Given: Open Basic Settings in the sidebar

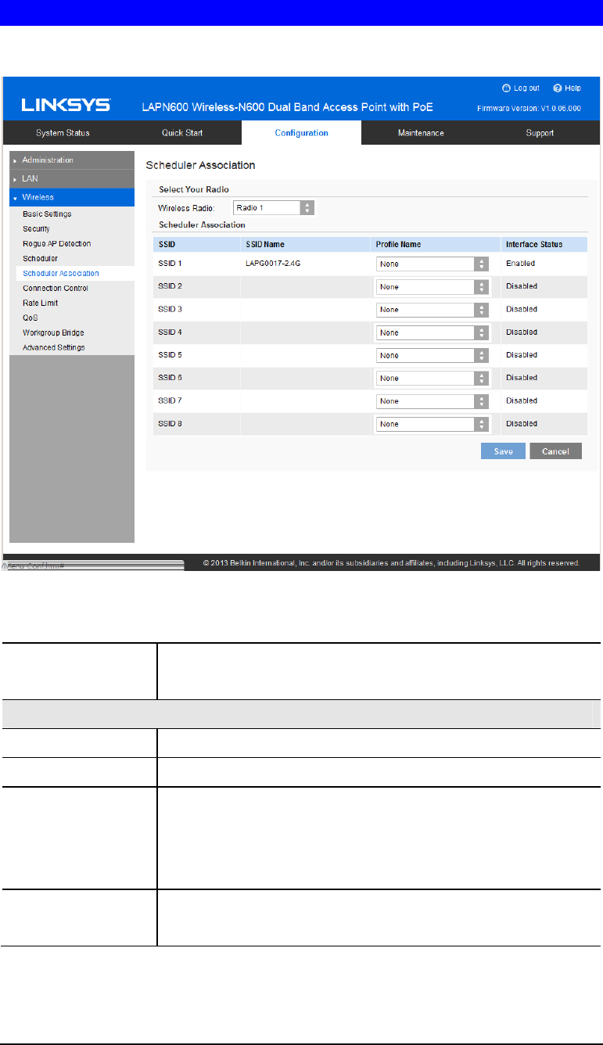Looking at the screenshot, I should pos(47,214).
